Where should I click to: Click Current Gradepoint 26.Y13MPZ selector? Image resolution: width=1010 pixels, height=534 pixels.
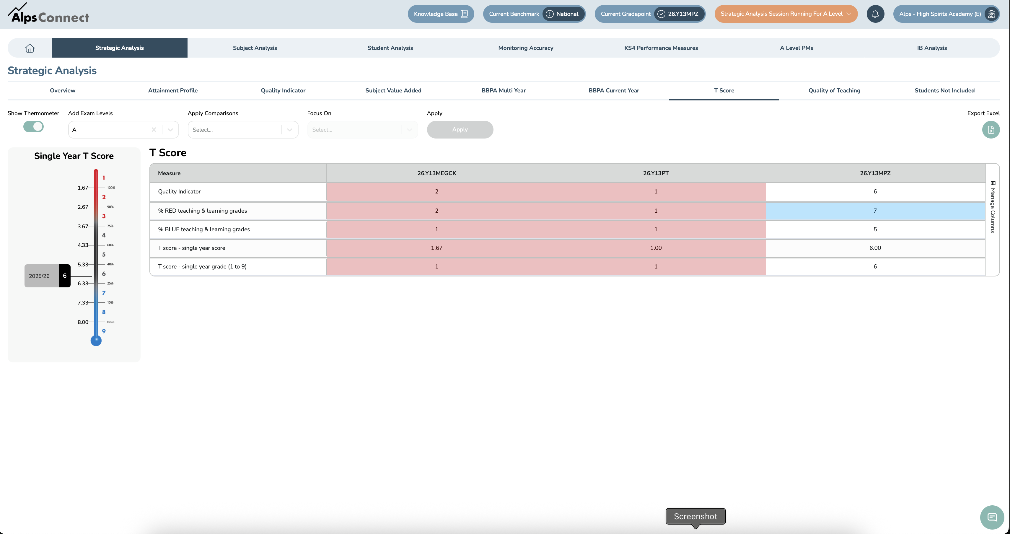678,14
